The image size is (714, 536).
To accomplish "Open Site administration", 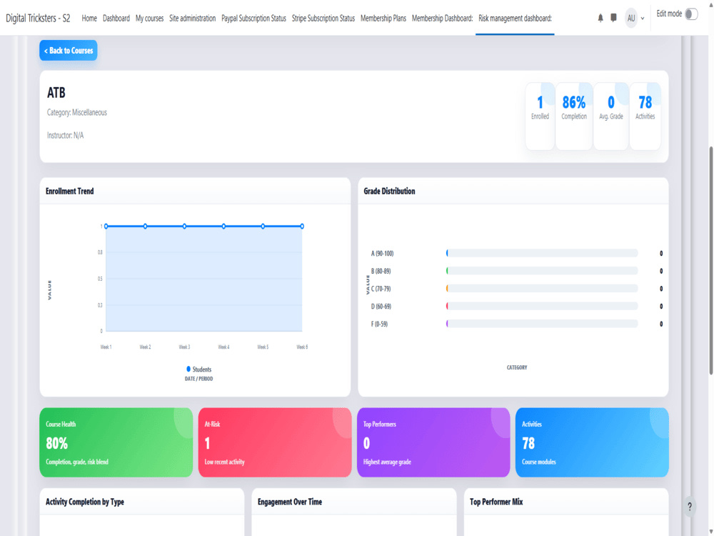I will (x=192, y=19).
